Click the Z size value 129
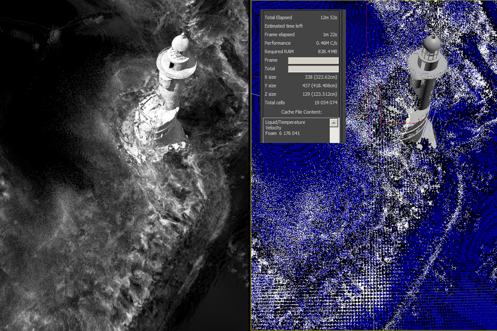The height and width of the screenshot is (331, 497). (320, 94)
